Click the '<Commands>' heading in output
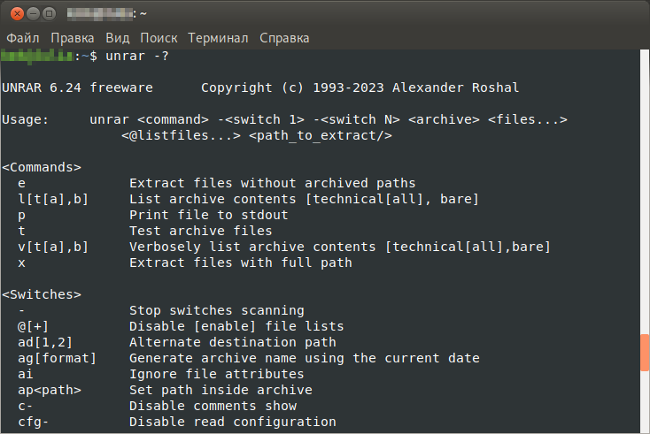 click(x=42, y=167)
